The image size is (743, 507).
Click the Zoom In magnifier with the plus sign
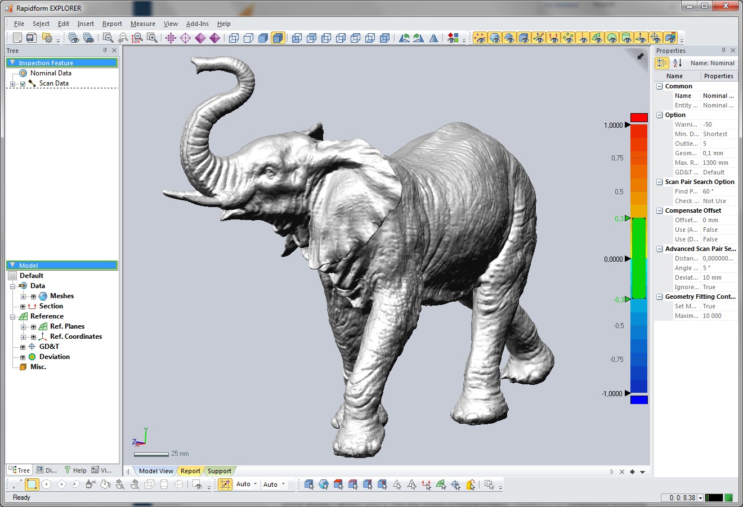(x=152, y=38)
